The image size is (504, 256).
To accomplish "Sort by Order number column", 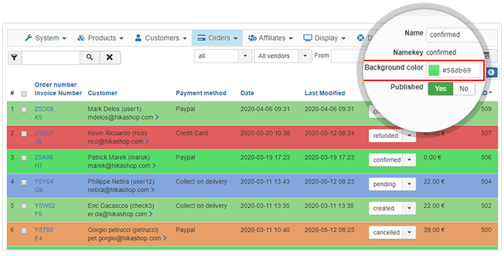I will 56,85.
